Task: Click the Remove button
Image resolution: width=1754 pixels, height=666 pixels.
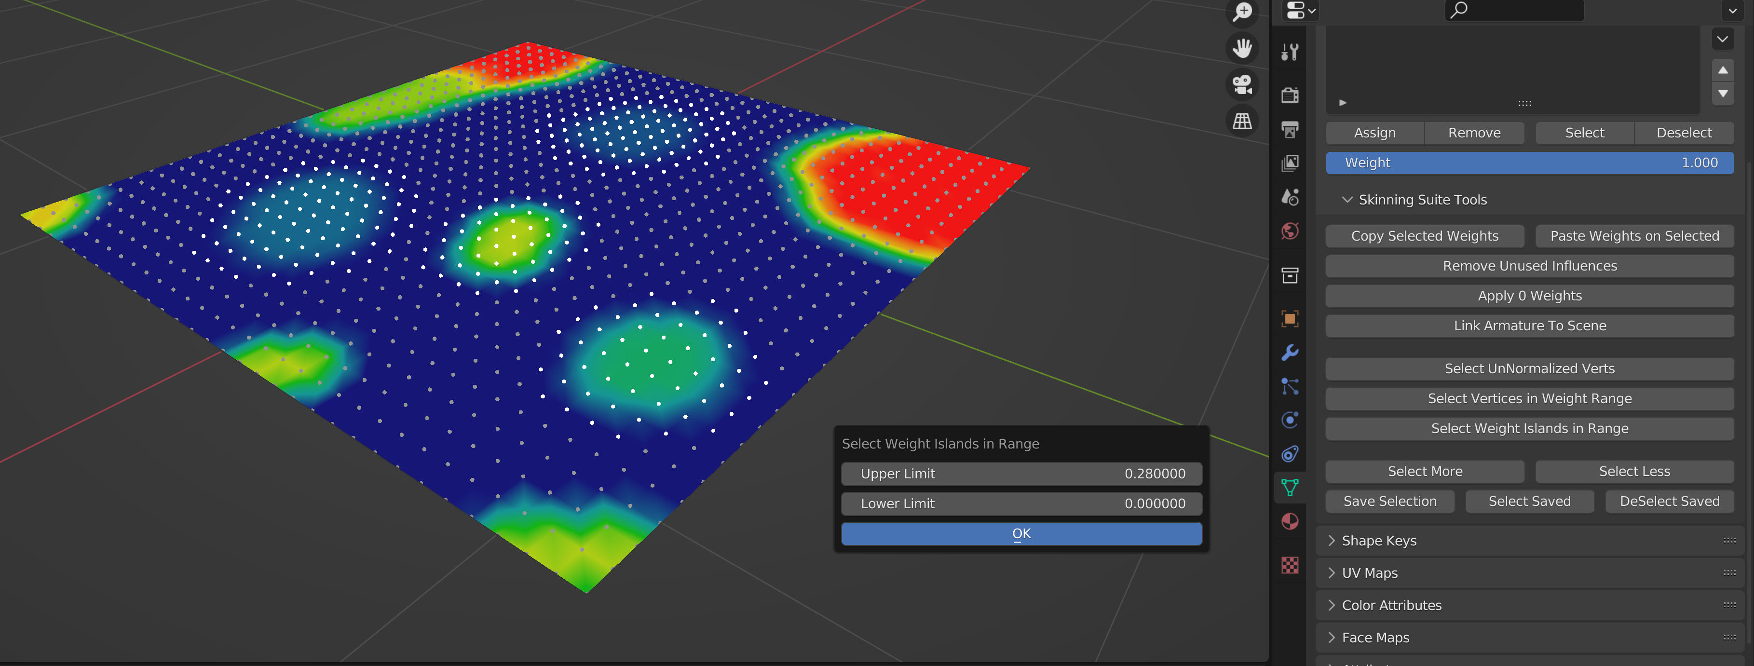Action: [1474, 133]
